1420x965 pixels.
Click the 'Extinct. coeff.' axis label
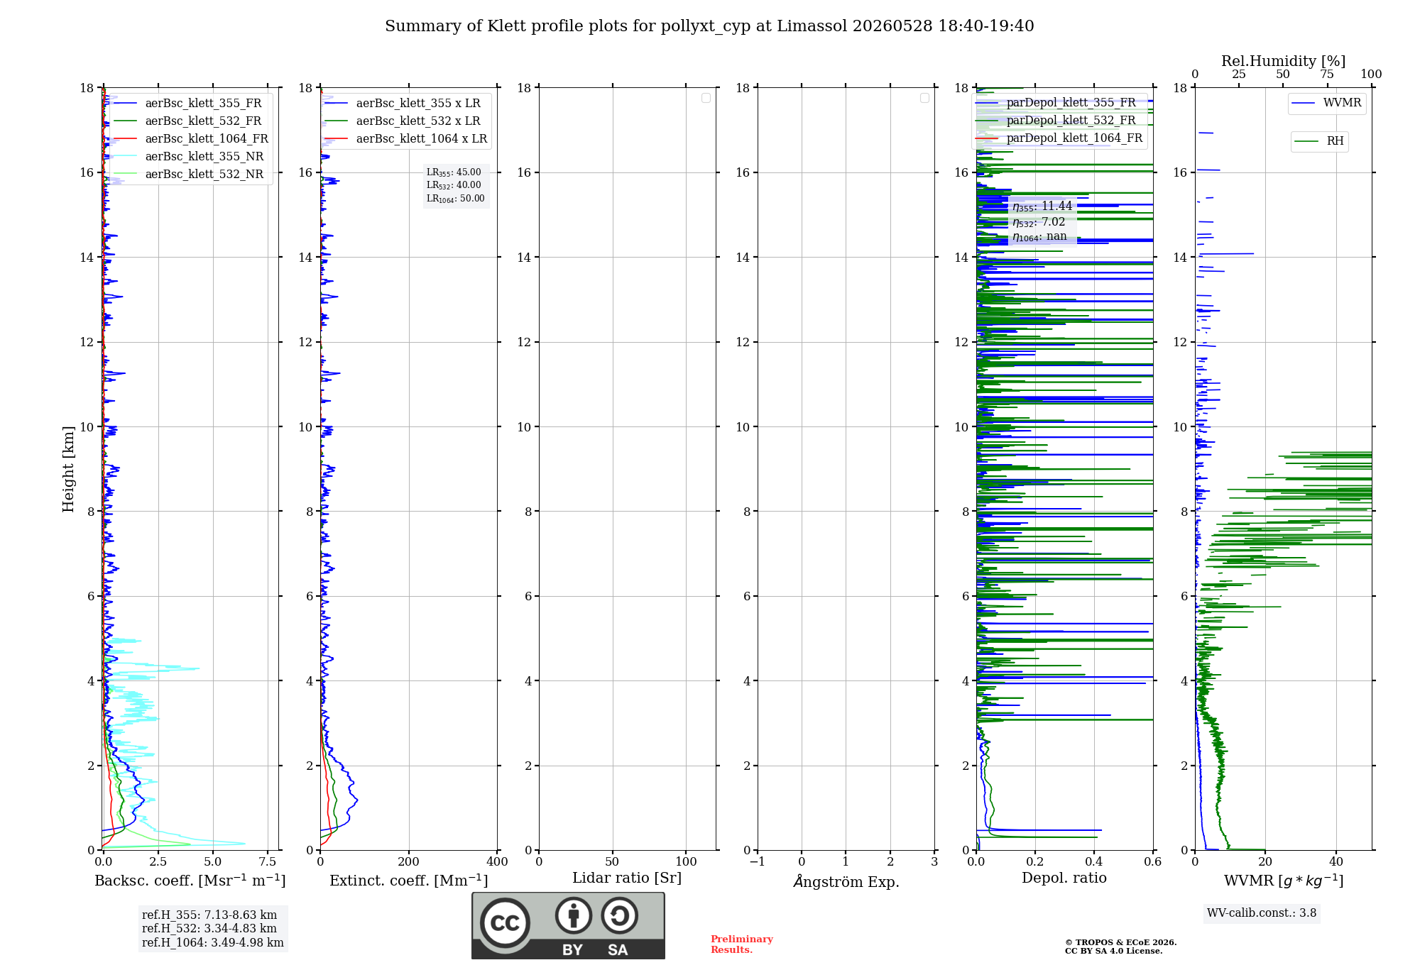coord(409,881)
